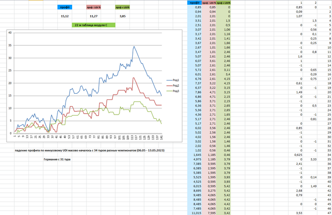Click the blue column cell 7,385

(x=194, y=164)
